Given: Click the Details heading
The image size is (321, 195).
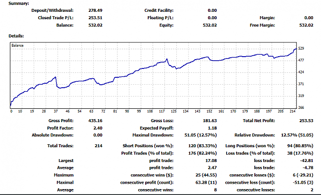Looking at the screenshot, I should click(16, 36).
